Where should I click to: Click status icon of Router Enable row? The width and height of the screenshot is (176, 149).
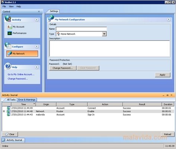tap(9, 111)
